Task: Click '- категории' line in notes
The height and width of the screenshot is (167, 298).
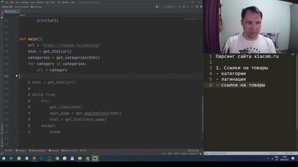Action: [x=231, y=73]
